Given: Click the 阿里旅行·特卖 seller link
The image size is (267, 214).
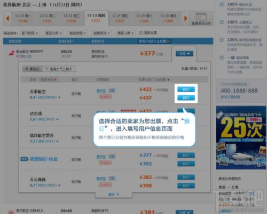Looking at the screenshot, I should [43, 159].
